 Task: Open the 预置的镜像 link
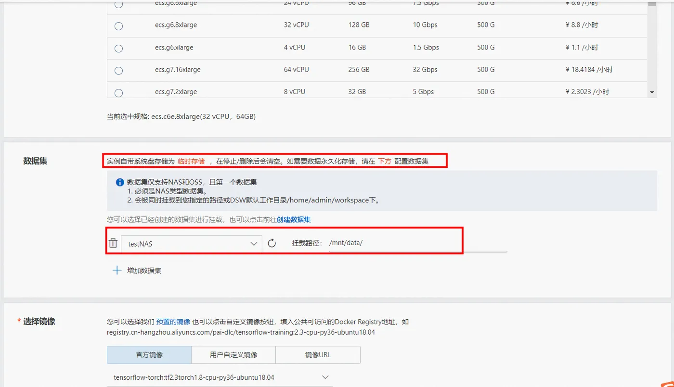coord(173,322)
